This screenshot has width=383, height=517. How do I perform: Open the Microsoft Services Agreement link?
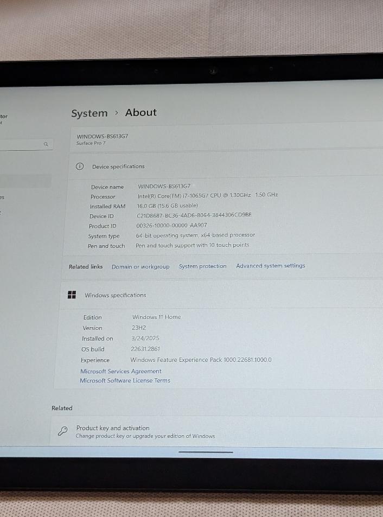pos(121,372)
